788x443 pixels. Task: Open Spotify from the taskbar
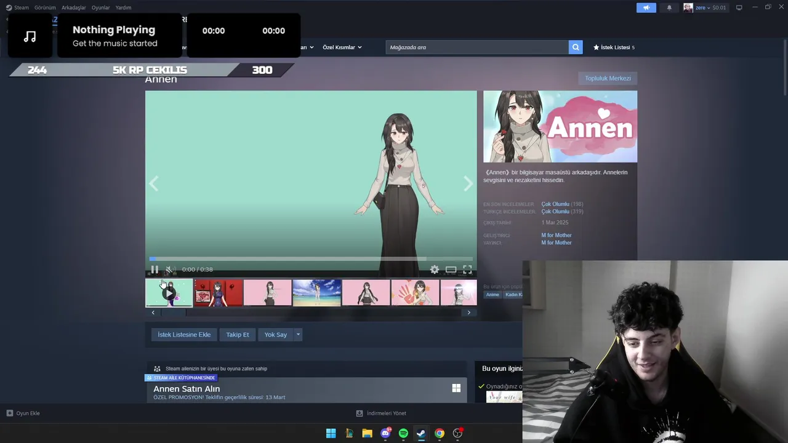pyautogui.click(x=403, y=433)
